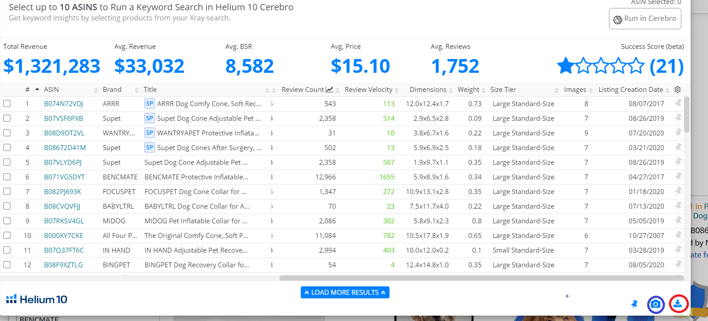Click the Review Count chart icon
The width and height of the screenshot is (708, 321).
pos(329,90)
